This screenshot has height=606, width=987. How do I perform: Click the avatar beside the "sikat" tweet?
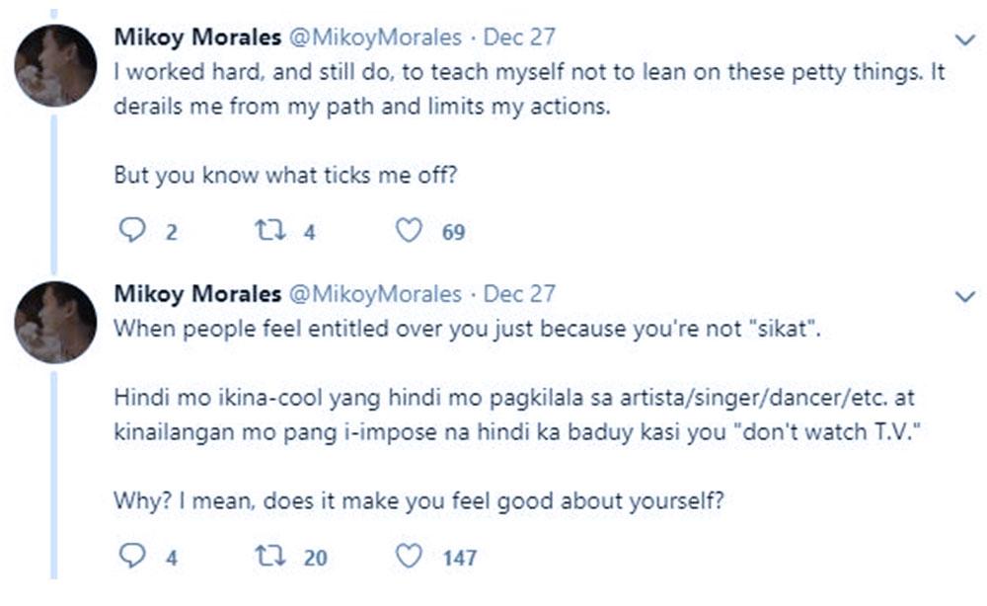click(55, 322)
